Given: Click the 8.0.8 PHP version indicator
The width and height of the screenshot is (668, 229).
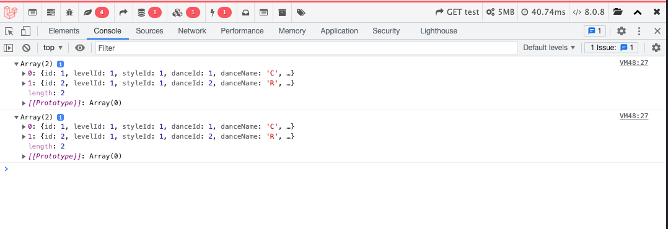Looking at the screenshot, I should (x=588, y=12).
